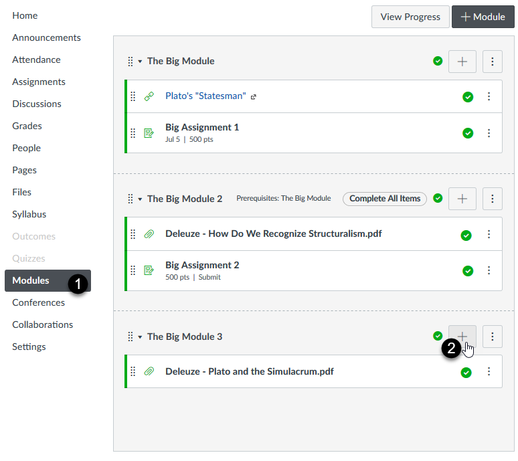Go to Announcements in course menu
The height and width of the screenshot is (461, 518).
46,37
